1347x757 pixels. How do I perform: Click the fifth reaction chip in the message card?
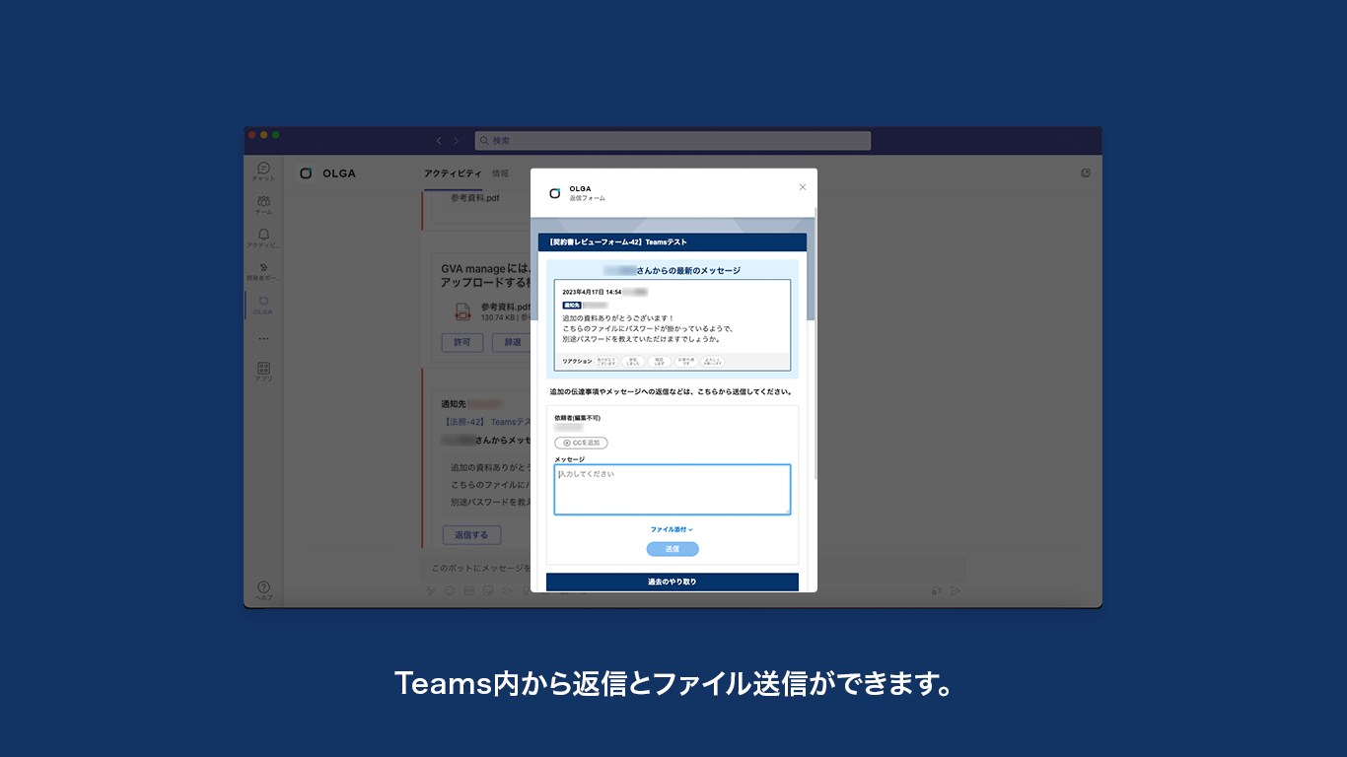pos(712,362)
